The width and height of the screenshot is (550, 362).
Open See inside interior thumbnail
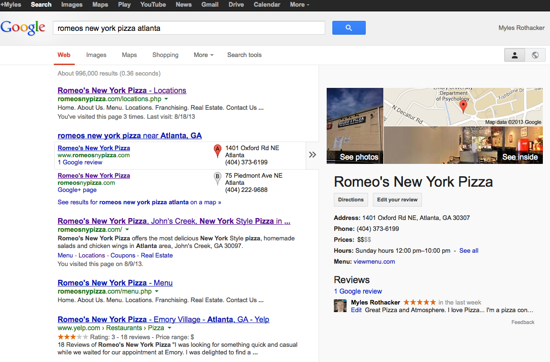click(x=463, y=145)
